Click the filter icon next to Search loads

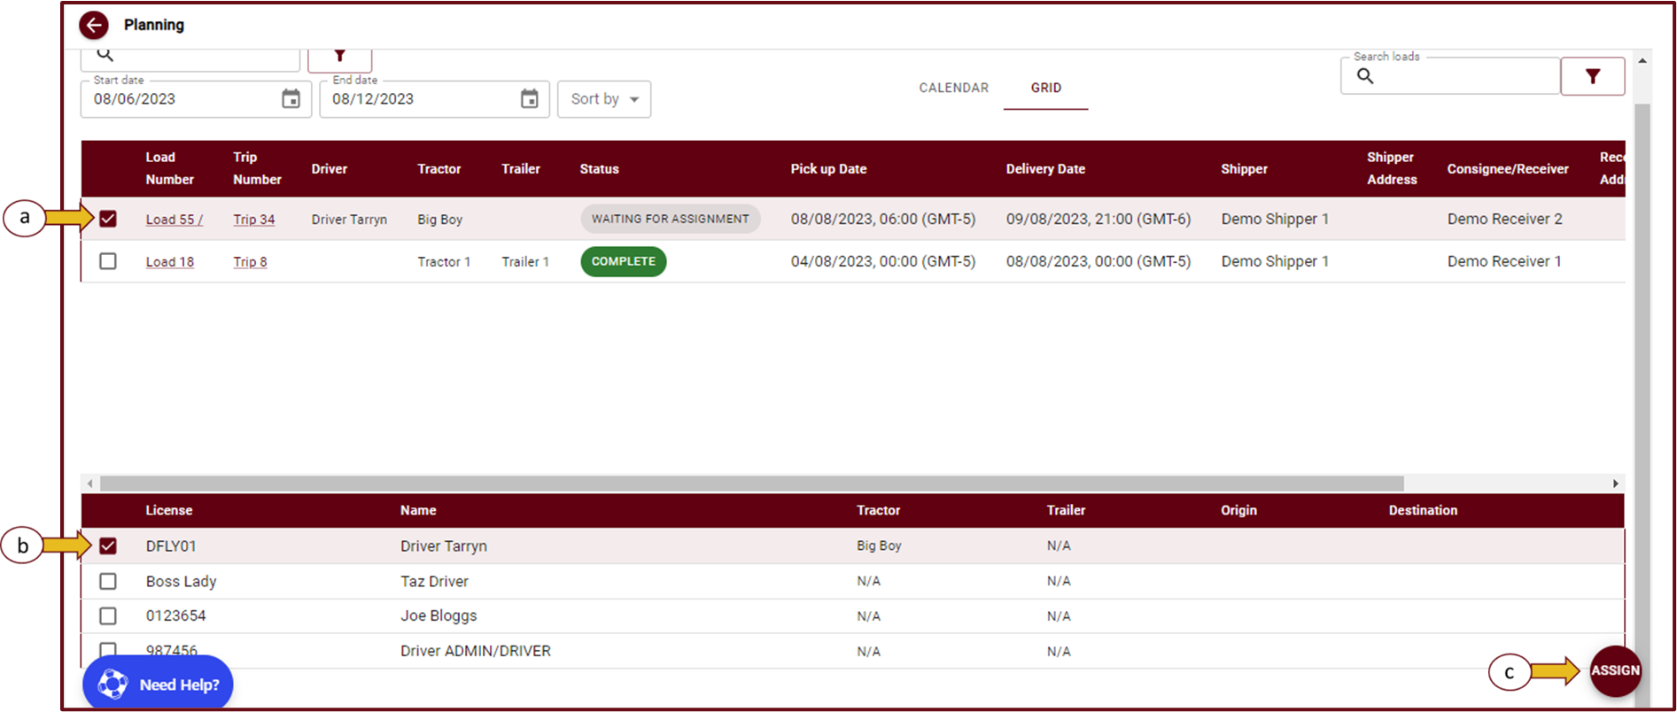coord(1592,77)
